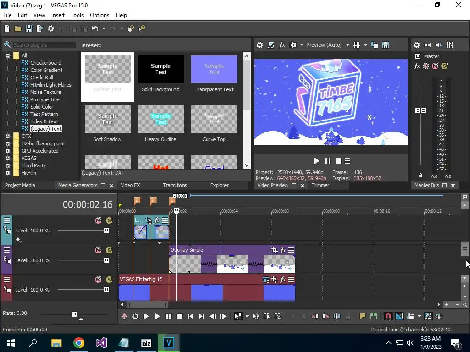The image size is (470, 352).
Task: Click the Master Bus downmix output icon
Action: pyautogui.click(x=428, y=45)
